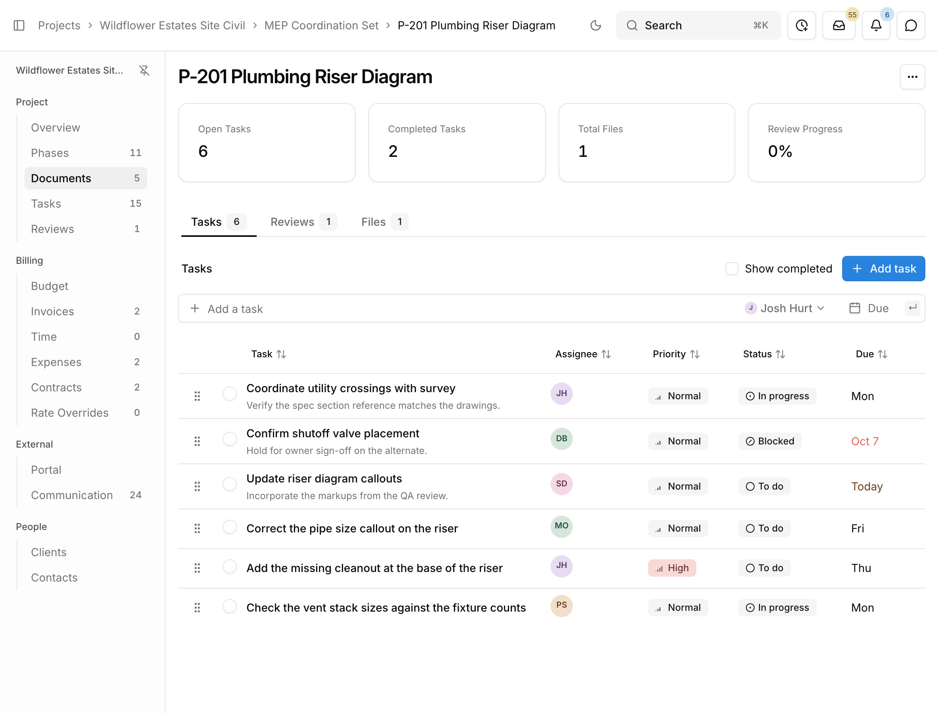Image resolution: width=938 pixels, height=713 pixels.
Task: Click the Add task button
Action: coord(883,269)
